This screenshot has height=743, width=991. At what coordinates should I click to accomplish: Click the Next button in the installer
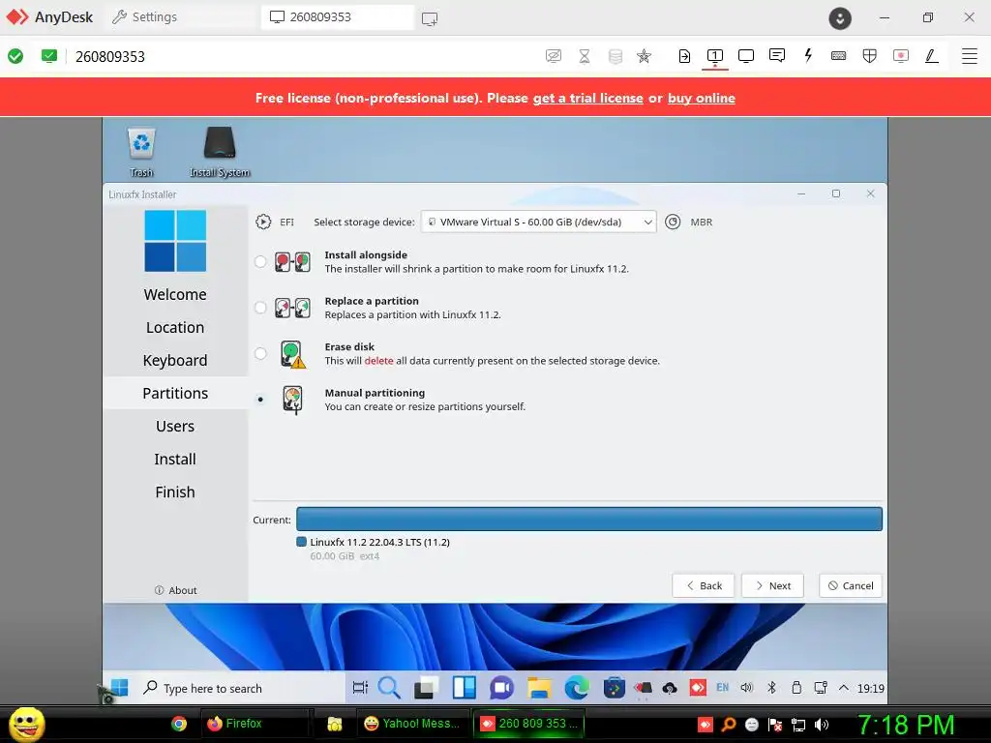pos(772,585)
